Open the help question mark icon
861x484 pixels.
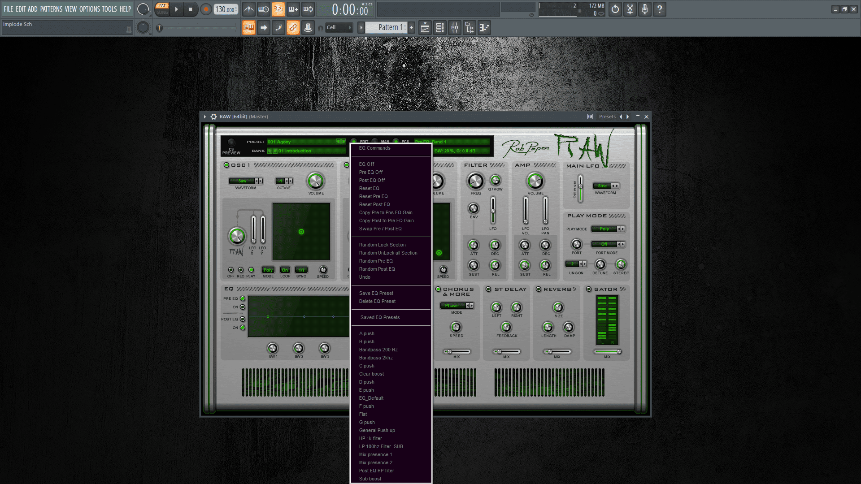pos(660,9)
